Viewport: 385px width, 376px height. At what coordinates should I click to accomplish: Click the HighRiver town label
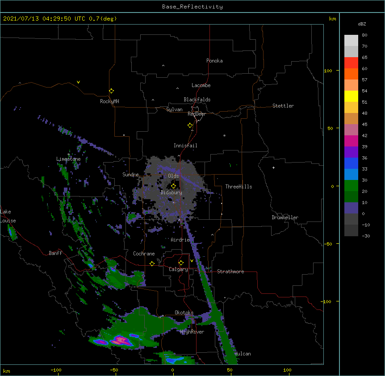pyautogui.click(x=192, y=332)
